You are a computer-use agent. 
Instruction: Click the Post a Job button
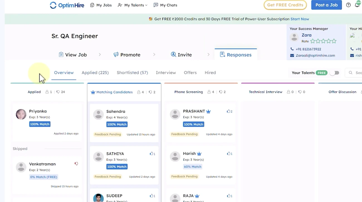tap(326, 5)
